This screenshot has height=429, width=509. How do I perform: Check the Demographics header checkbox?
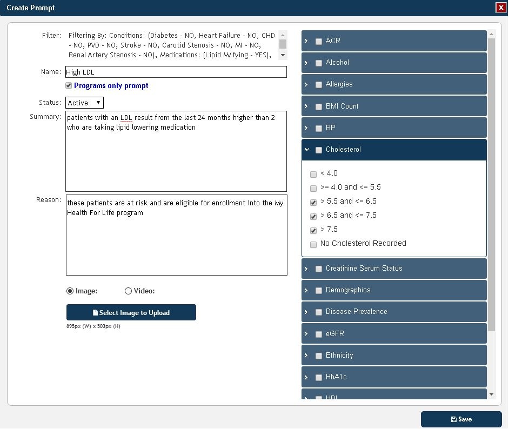point(319,291)
